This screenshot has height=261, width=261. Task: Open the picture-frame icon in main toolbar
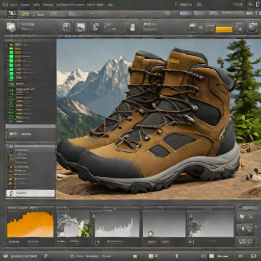click(81, 27)
